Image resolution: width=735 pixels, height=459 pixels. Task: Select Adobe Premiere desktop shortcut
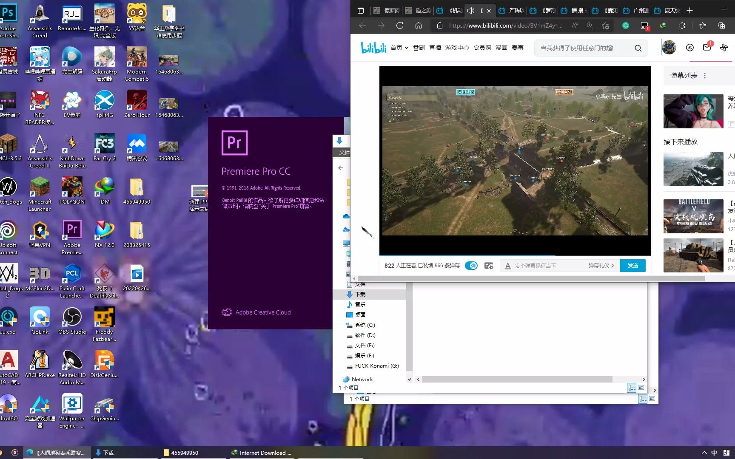point(72,238)
